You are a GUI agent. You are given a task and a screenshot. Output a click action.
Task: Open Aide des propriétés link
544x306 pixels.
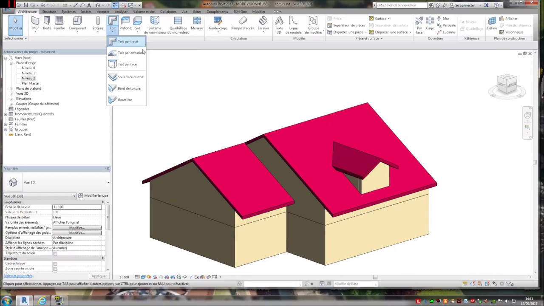click(18, 276)
